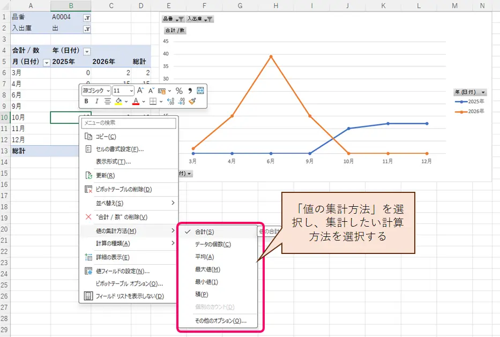Open 値フィールドの設定(N) dialog
The height and width of the screenshot is (337, 500).
pyautogui.click(x=129, y=271)
